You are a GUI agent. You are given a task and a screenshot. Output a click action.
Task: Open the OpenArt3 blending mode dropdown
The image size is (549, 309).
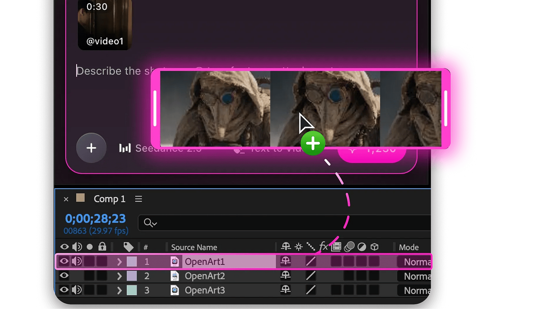(414, 290)
